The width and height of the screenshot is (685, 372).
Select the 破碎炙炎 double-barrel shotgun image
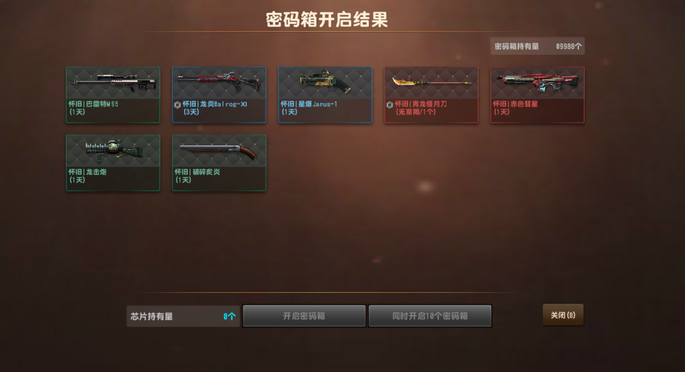tap(219, 151)
